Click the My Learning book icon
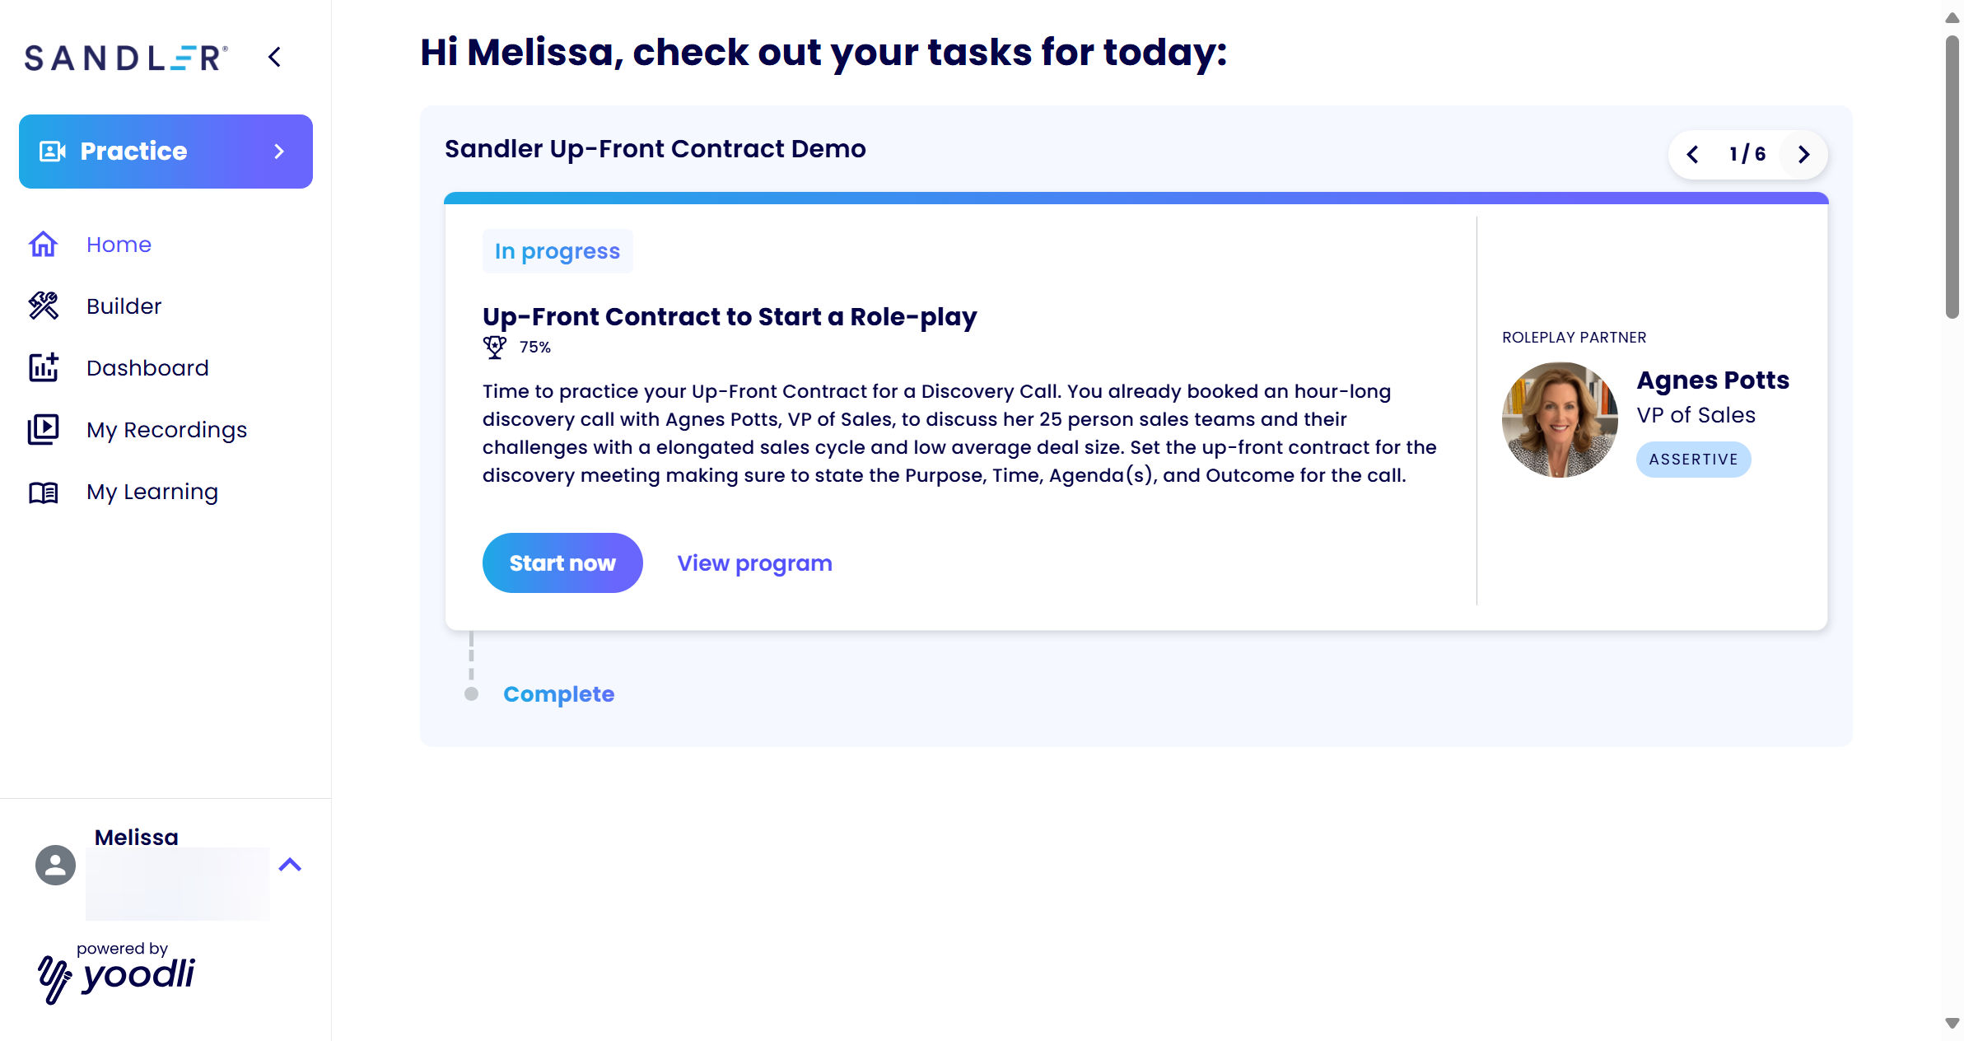This screenshot has height=1041, width=1964. click(43, 492)
